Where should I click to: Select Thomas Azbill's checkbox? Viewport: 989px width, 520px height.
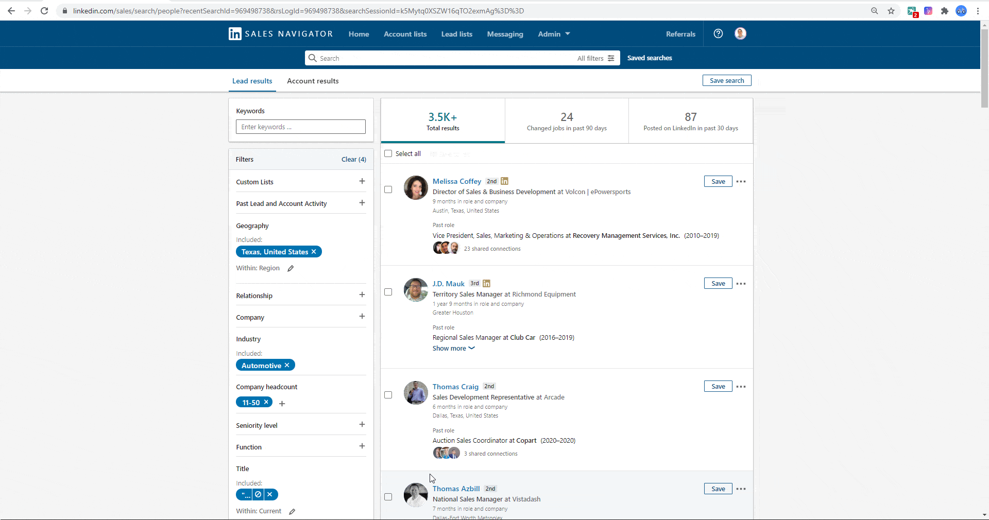[x=388, y=497]
